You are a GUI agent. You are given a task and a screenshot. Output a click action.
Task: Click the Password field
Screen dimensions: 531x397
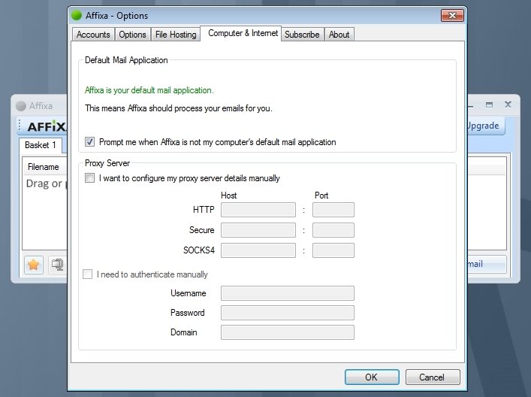point(288,313)
